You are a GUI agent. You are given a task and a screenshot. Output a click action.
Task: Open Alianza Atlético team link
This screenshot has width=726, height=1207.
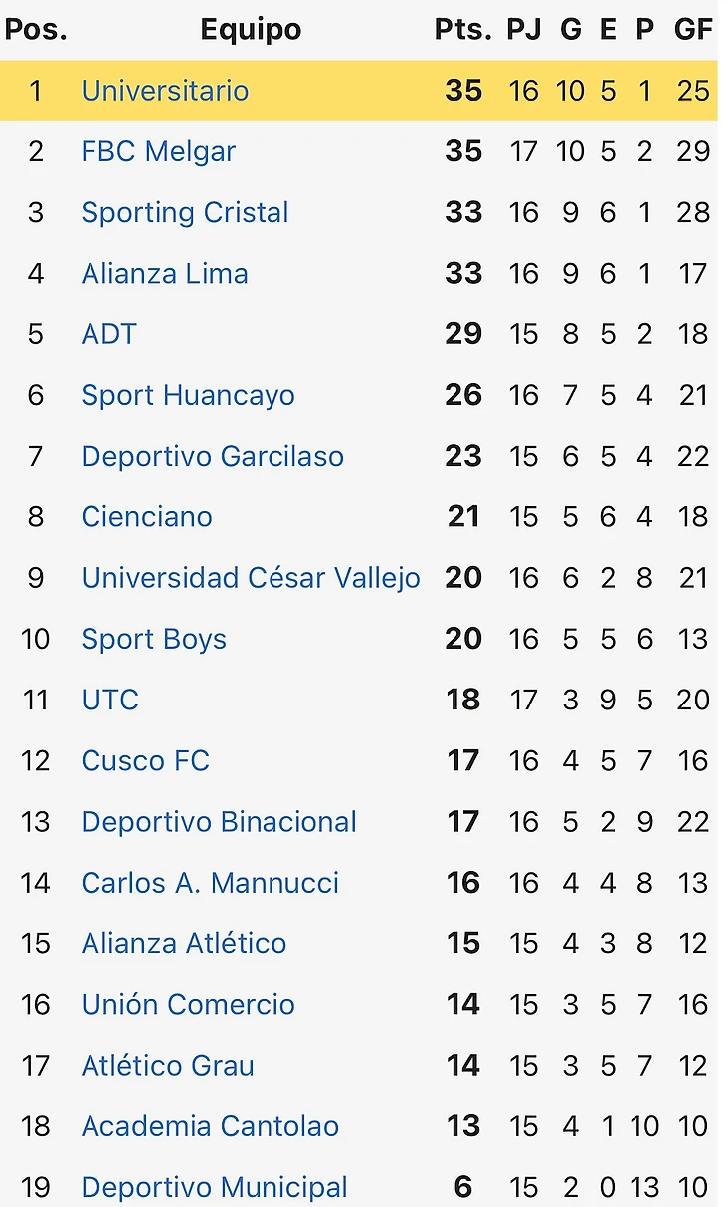pyautogui.click(x=184, y=943)
